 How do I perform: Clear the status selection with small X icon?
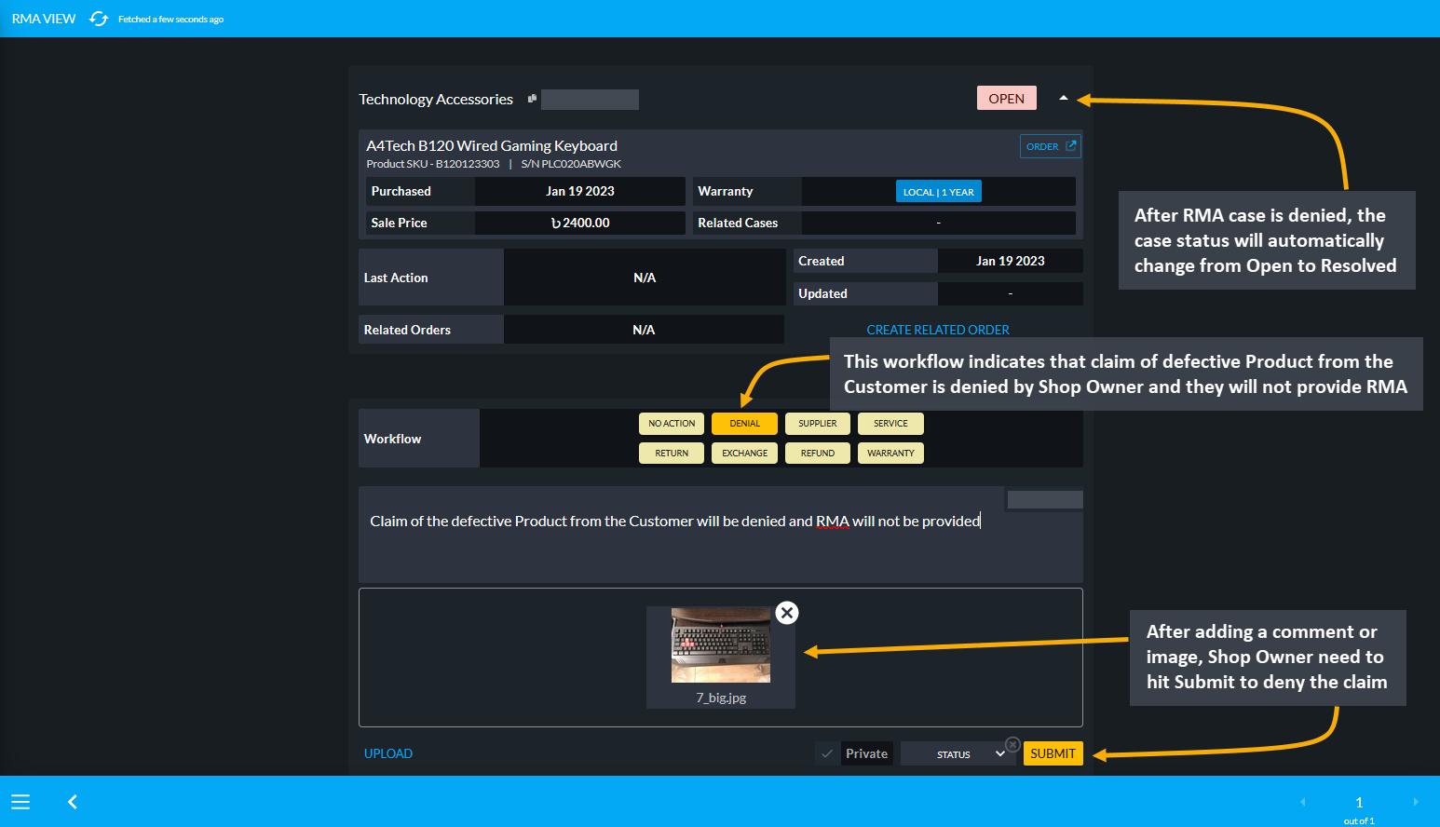1012,744
